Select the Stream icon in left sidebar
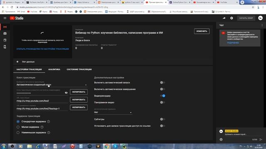 click(5, 27)
